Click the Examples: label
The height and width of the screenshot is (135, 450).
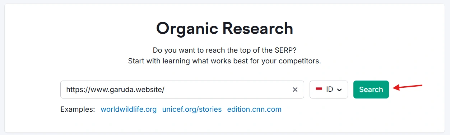(78, 109)
